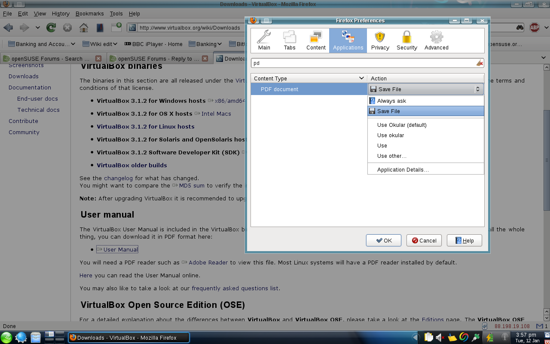Click the Stop loading icon
This screenshot has height=344, width=550.
[67, 28]
